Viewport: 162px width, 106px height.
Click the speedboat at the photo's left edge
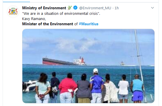tap(29, 86)
